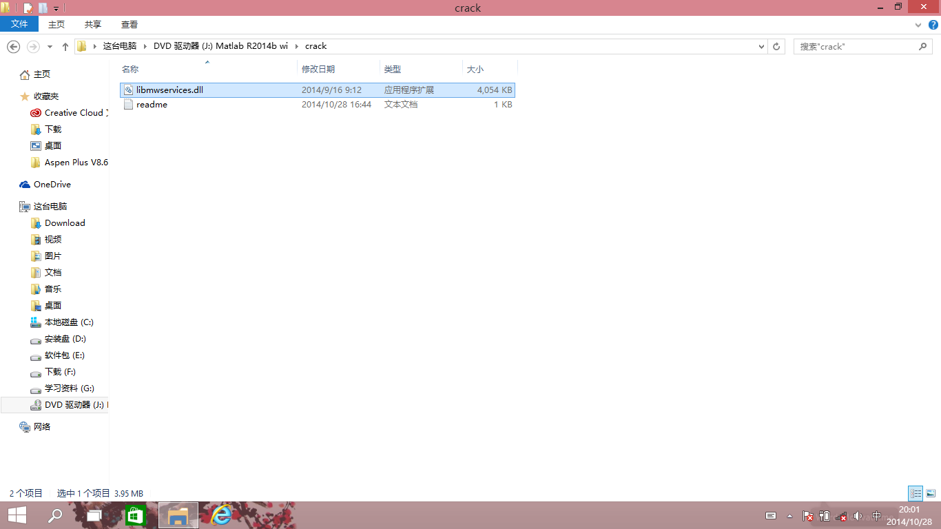Click the search "crack" input box
This screenshot has height=529, width=941.
(x=857, y=46)
